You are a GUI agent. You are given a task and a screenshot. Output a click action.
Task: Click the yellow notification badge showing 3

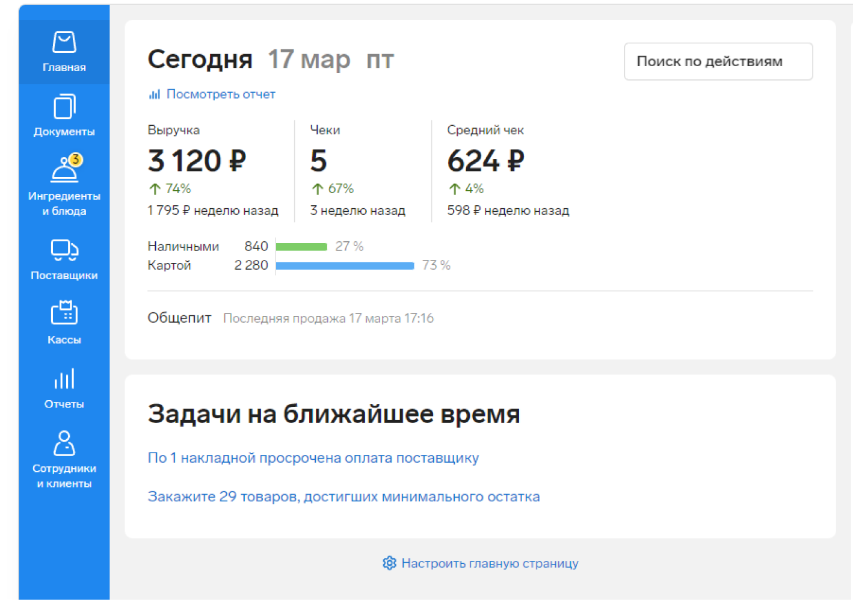tap(75, 159)
